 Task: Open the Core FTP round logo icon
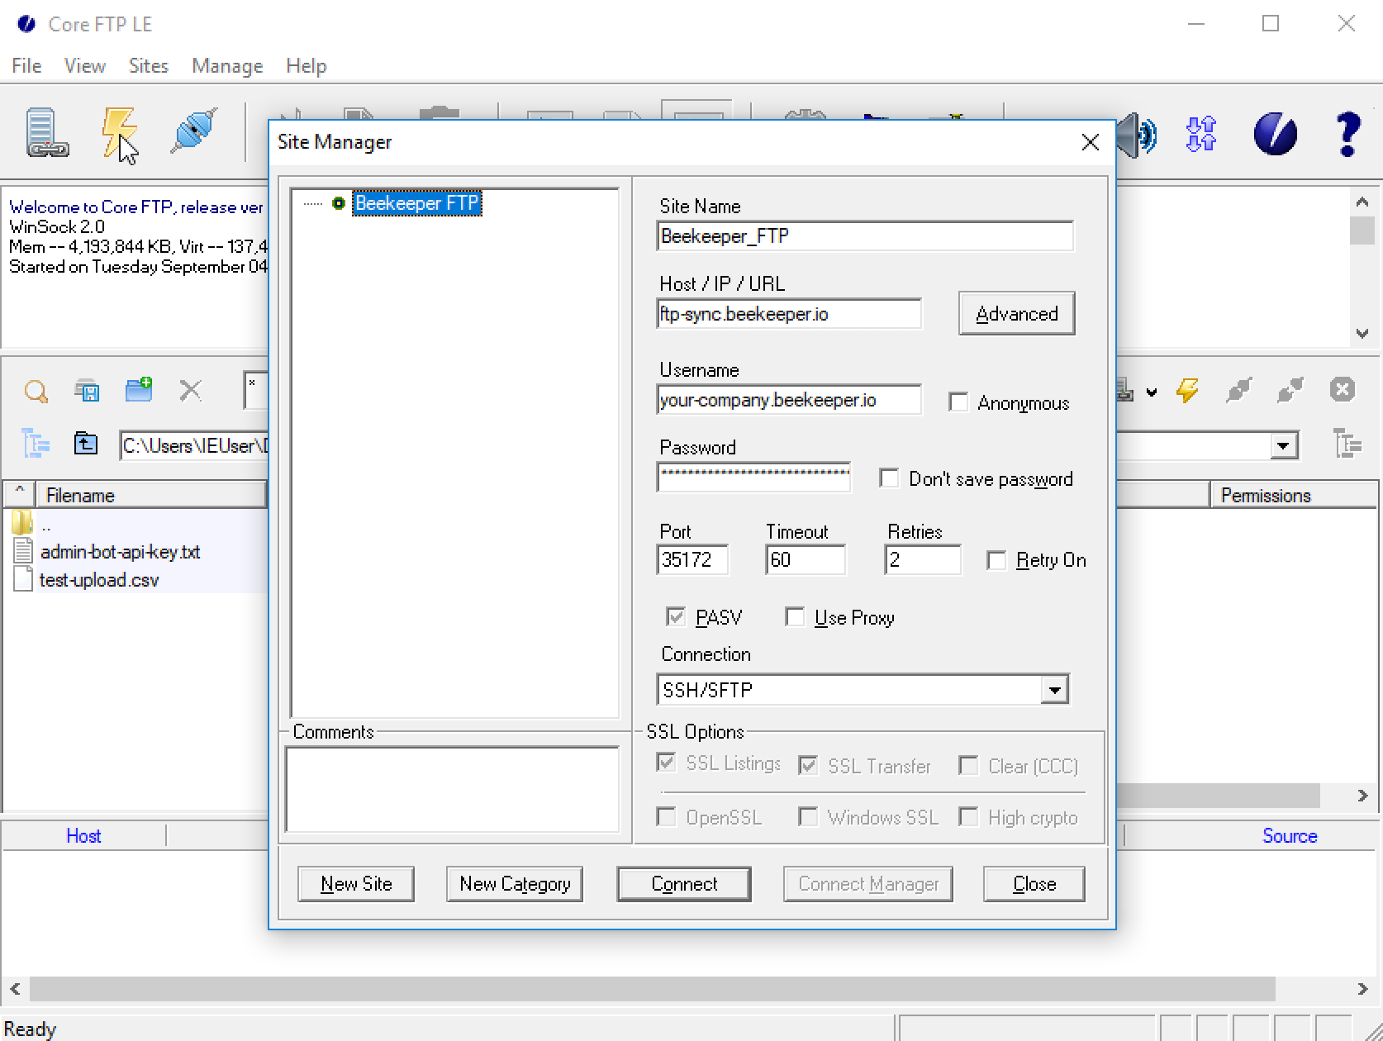1275,134
